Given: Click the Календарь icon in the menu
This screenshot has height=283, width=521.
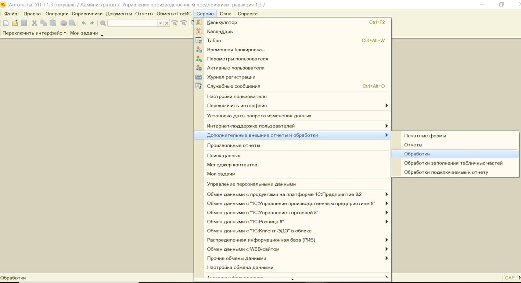Looking at the screenshot, I should coord(199,32).
